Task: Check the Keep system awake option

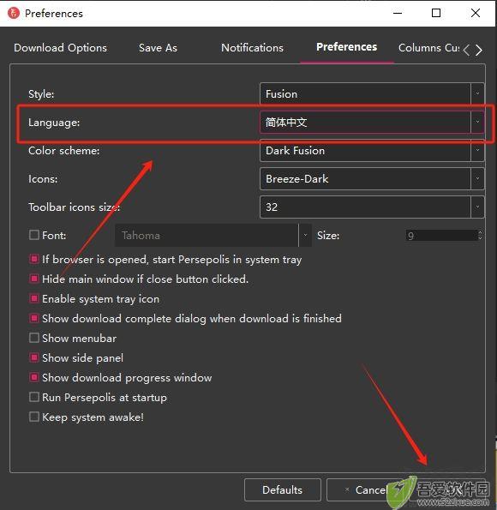Action: pos(34,417)
